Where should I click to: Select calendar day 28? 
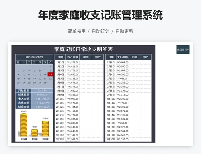pos(45,82)
